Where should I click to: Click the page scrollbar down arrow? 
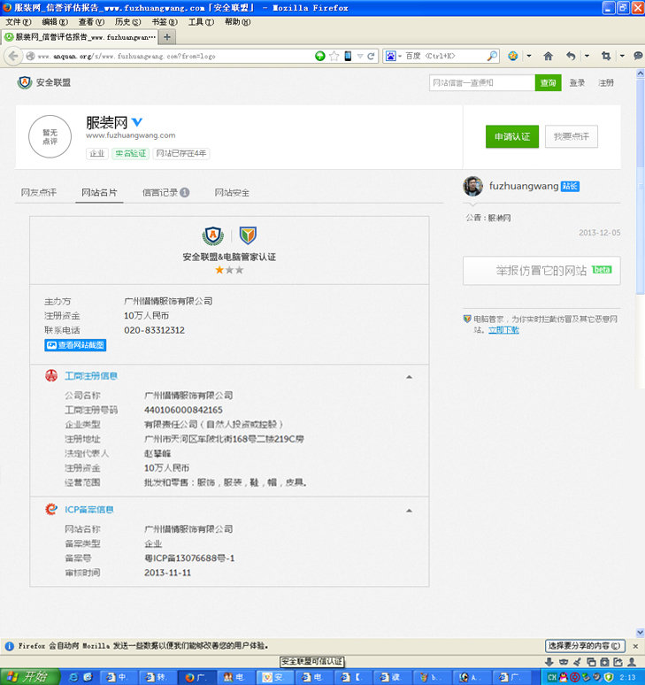[x=641, y=633]
